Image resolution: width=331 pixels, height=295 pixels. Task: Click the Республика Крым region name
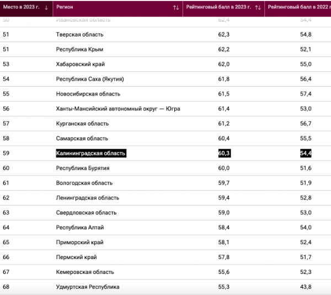coord(79,50)
